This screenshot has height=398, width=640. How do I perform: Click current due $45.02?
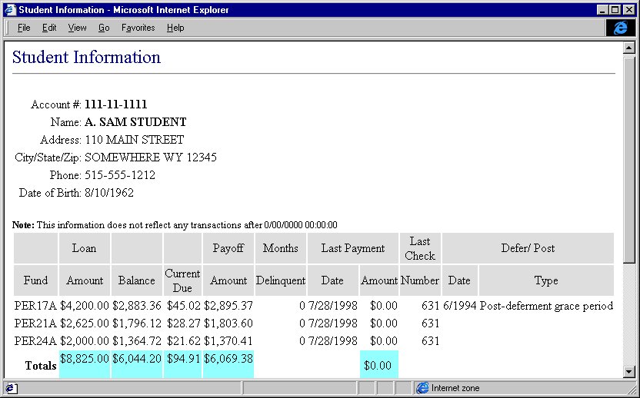[x=184, y=306]
